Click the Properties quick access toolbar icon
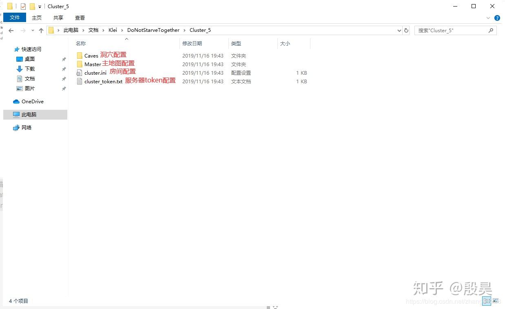This screenshot has height=309, width=505. pos(23,6)
